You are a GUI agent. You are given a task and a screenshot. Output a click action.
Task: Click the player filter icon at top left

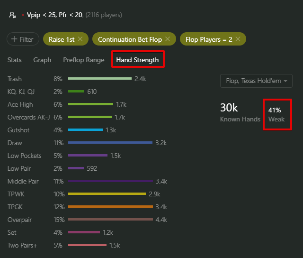click(x=13, y=15)
